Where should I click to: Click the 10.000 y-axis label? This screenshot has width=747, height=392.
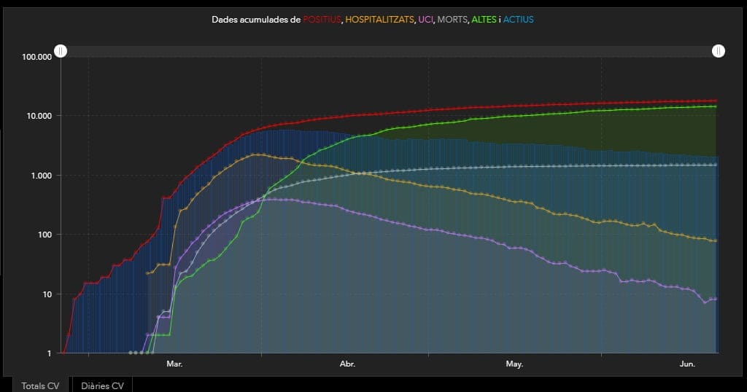(39, 116)
